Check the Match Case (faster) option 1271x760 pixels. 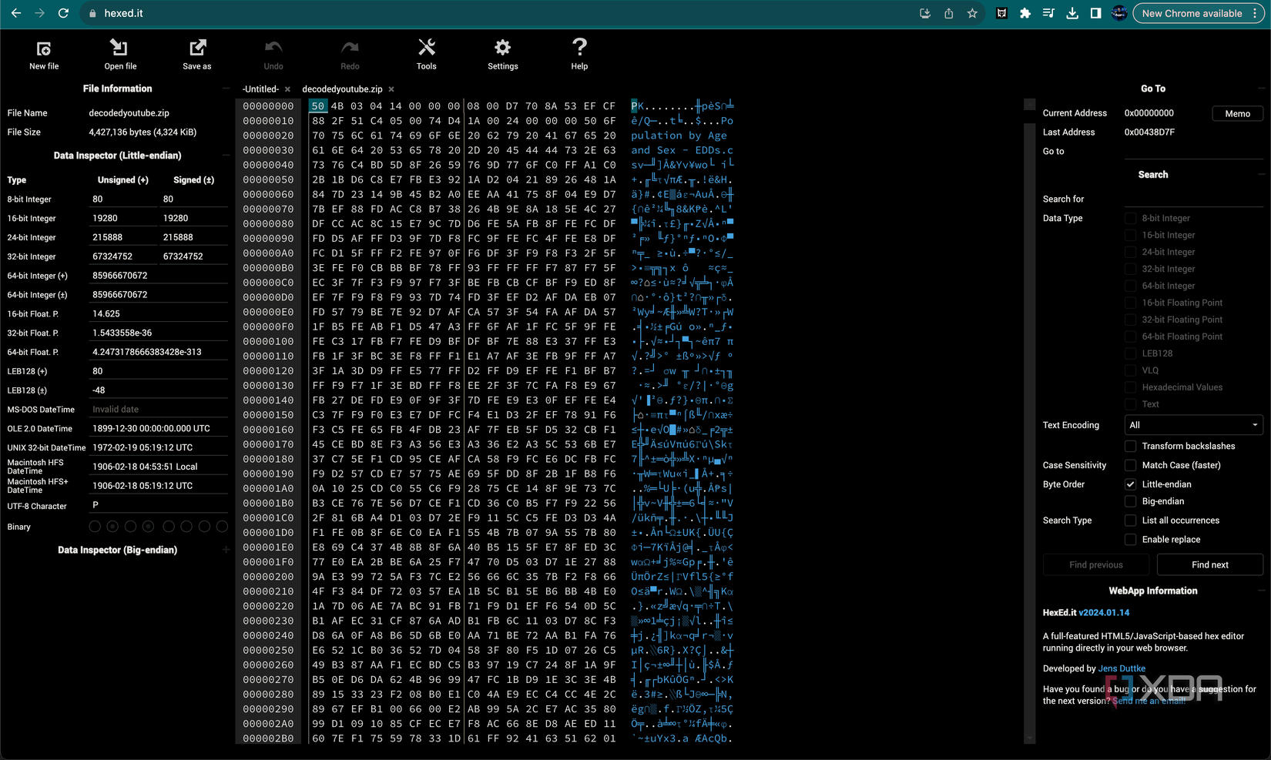pyautogui.click(x=1130, y=465)
